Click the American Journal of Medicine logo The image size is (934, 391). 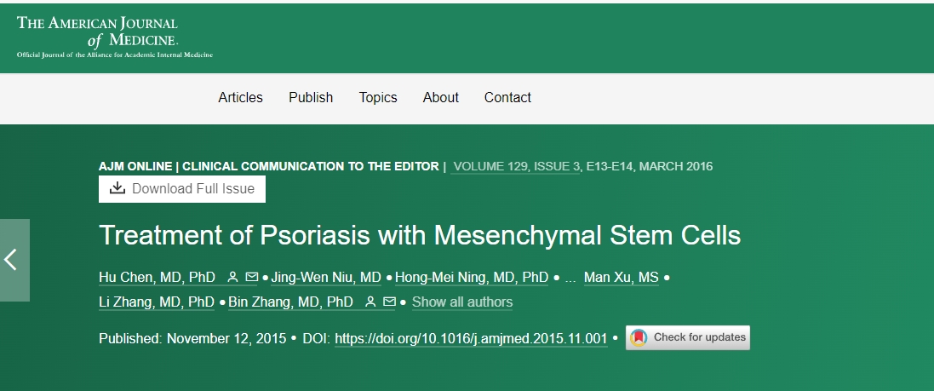coord(114,35)
